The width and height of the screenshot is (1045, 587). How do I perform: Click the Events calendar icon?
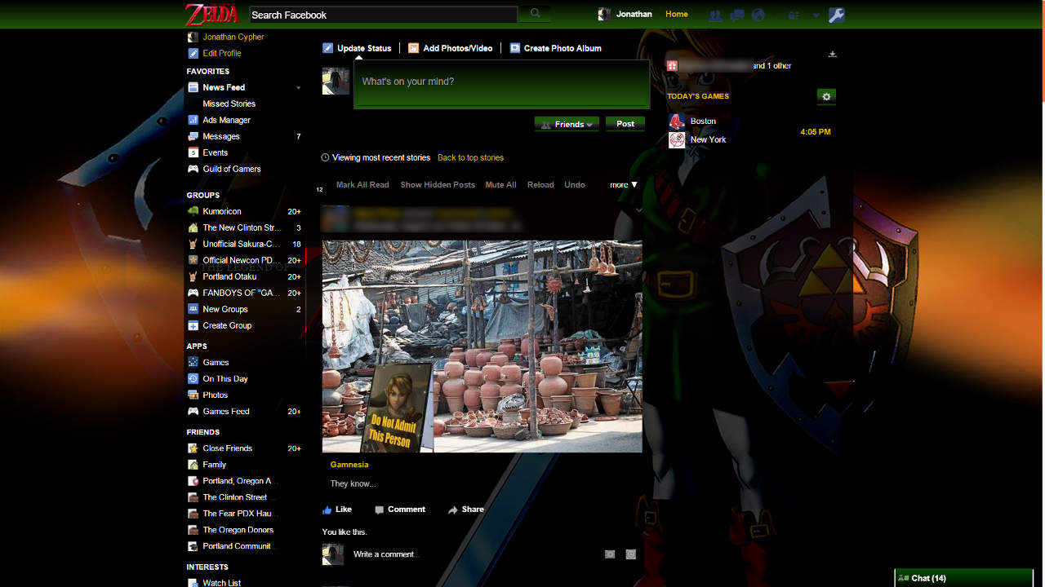pos(193,152)
